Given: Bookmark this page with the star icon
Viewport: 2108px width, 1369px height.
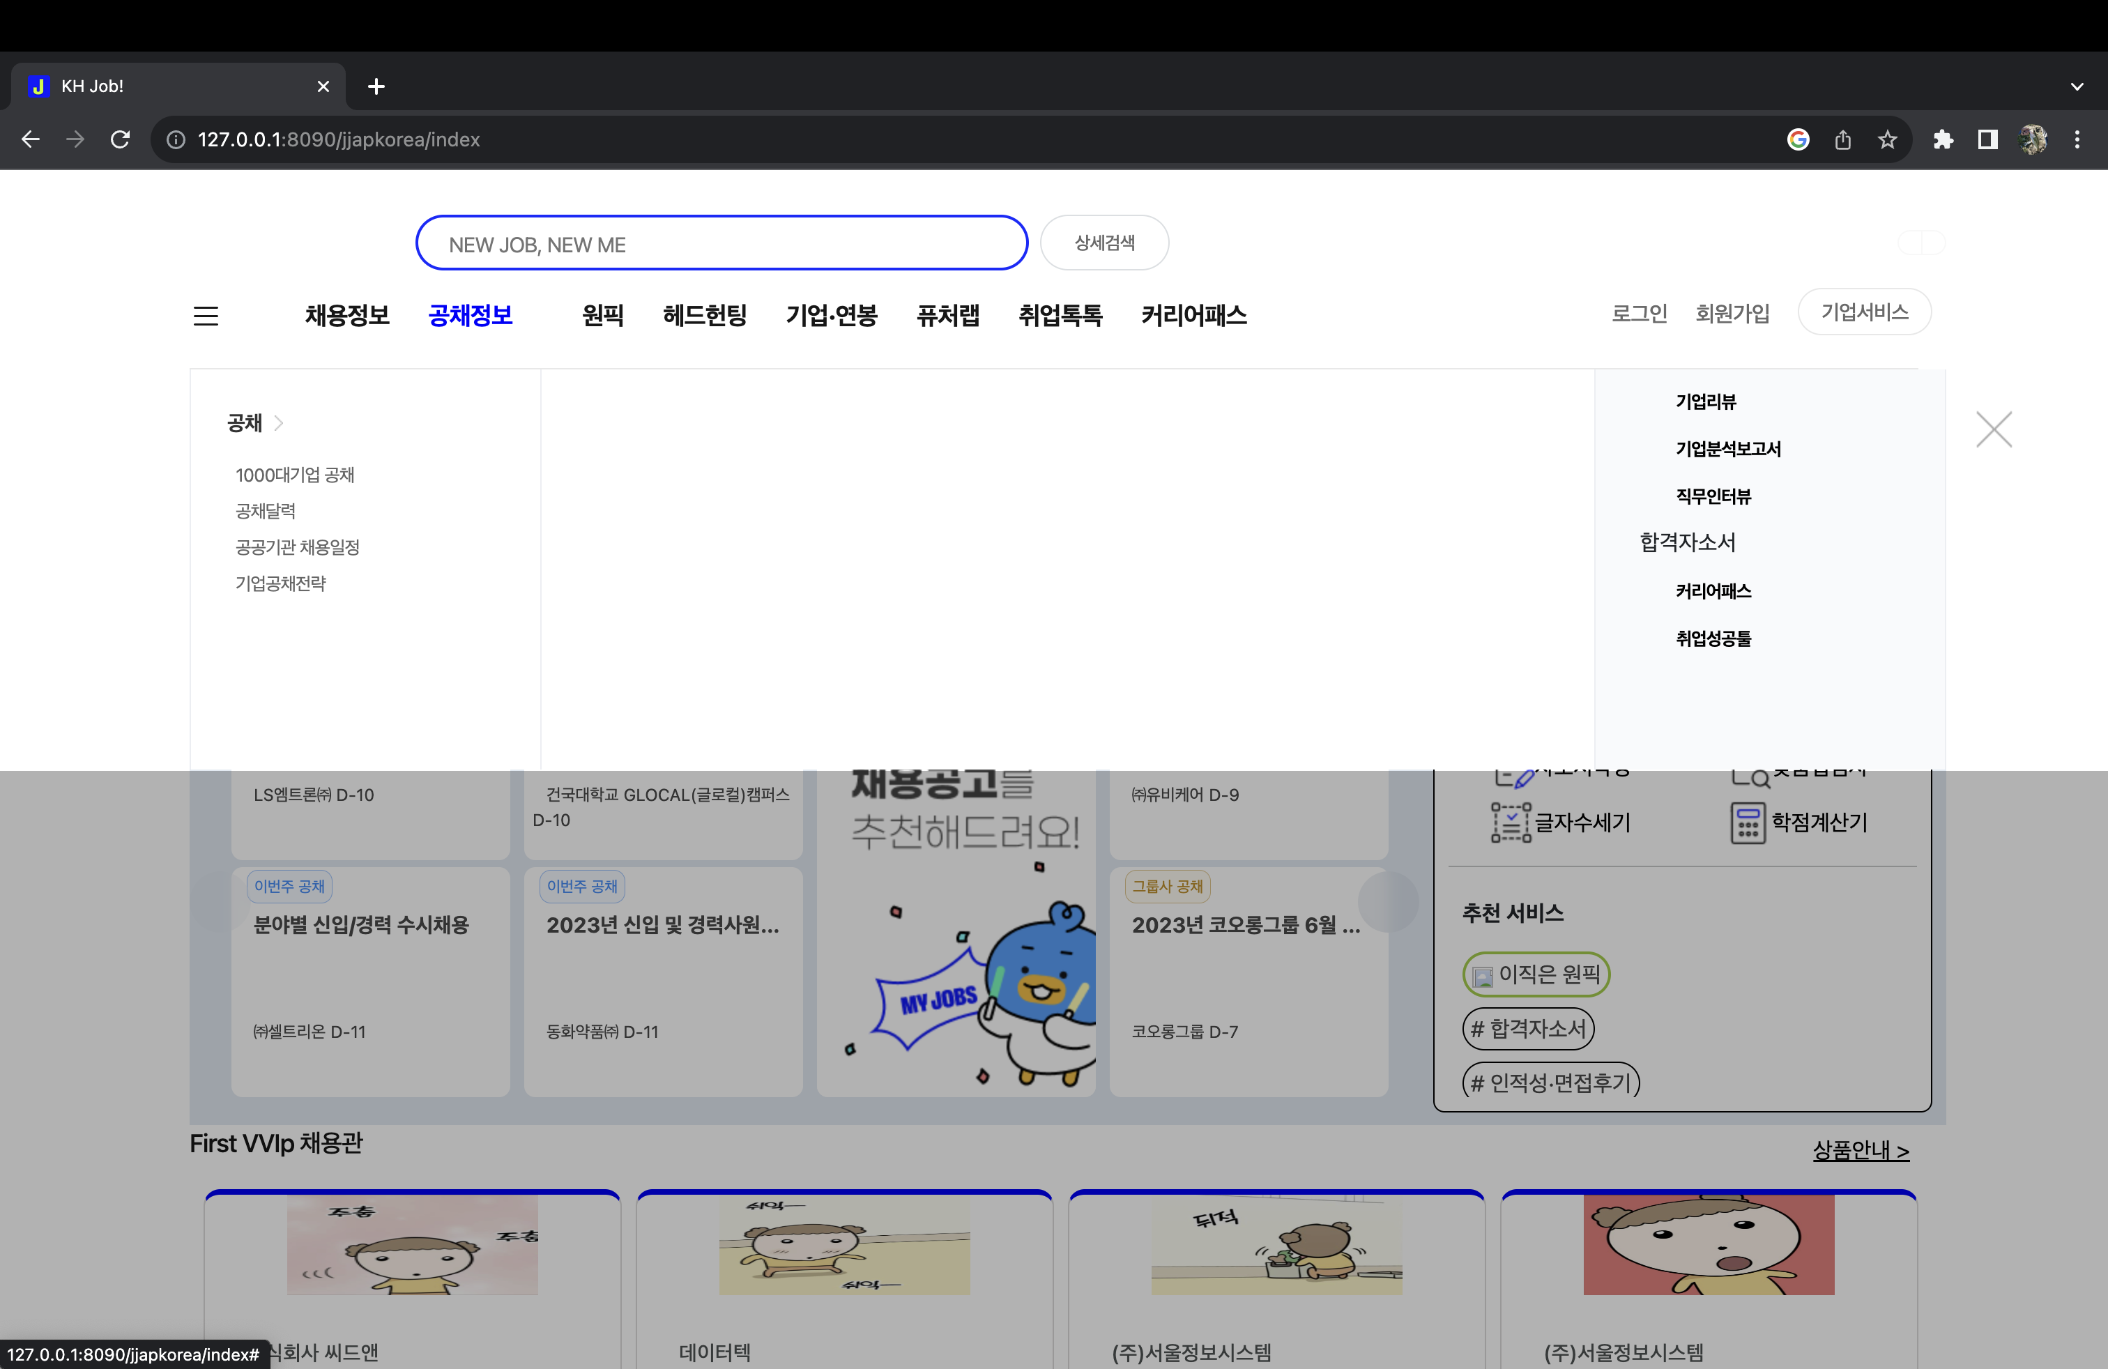Looking at the screenshot, I should 1888,139.
